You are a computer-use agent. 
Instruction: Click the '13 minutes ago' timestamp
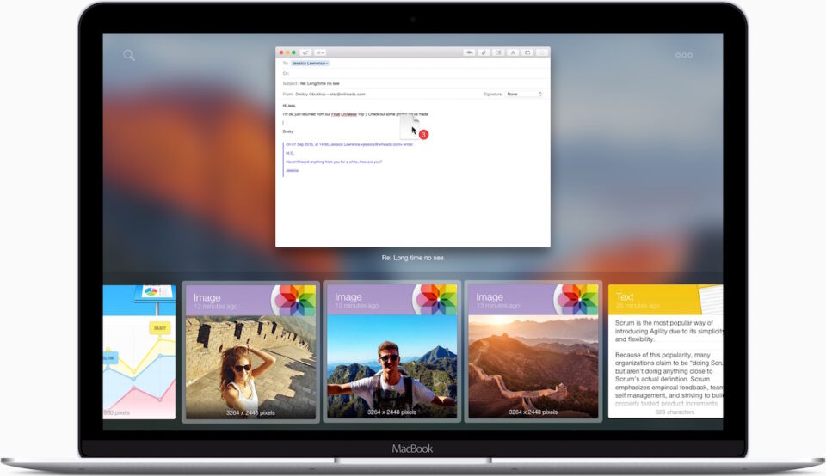click(498, 306)
